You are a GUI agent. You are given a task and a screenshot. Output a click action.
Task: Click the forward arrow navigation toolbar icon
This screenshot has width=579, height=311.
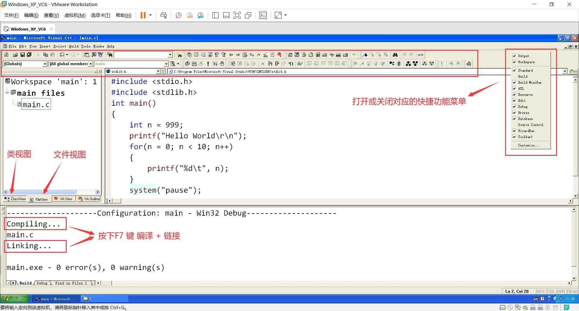click(238, 55)
